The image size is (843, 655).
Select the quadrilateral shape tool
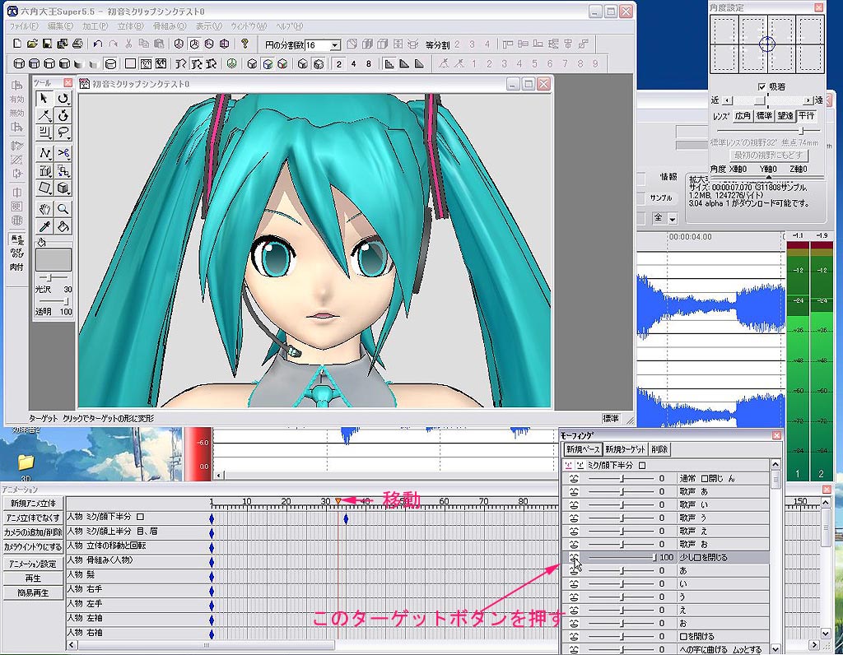(44, 188)
